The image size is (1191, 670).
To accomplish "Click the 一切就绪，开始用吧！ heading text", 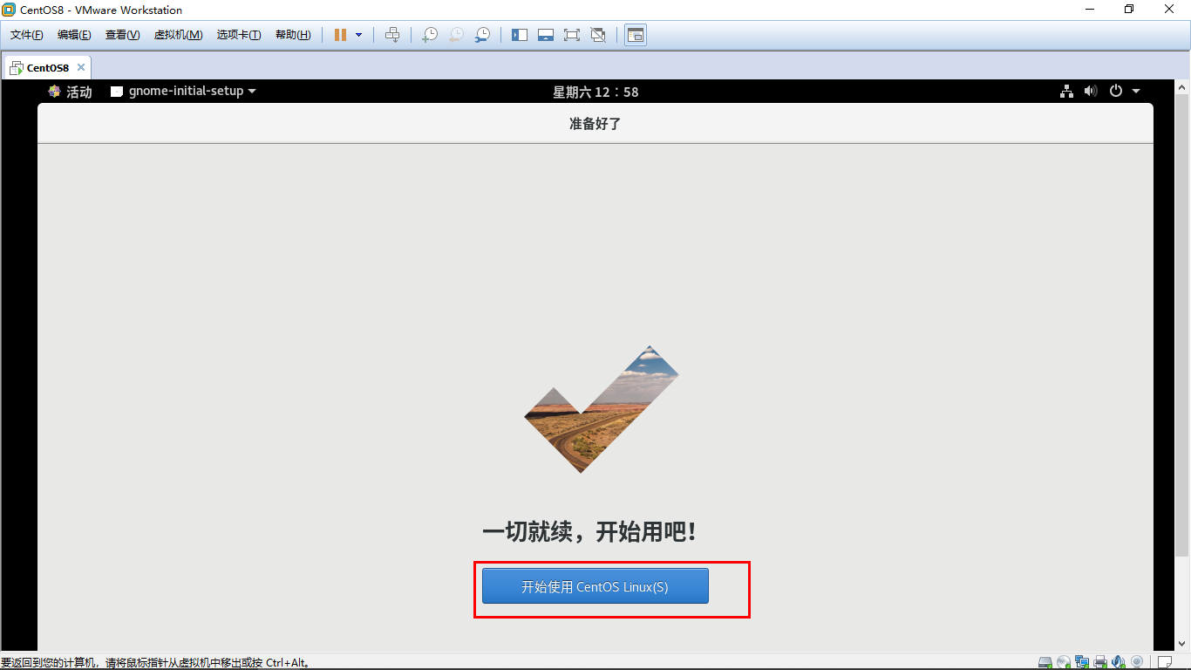I will tap(590, 531).
